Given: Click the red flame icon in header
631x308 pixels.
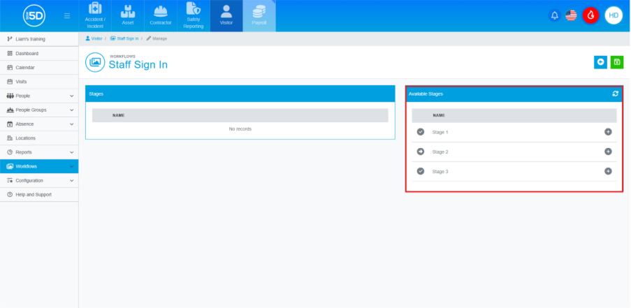Looking at the screenshot, I should tap(590, 15).
